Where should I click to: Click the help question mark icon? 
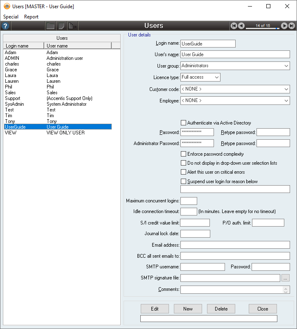click(5, 26)
